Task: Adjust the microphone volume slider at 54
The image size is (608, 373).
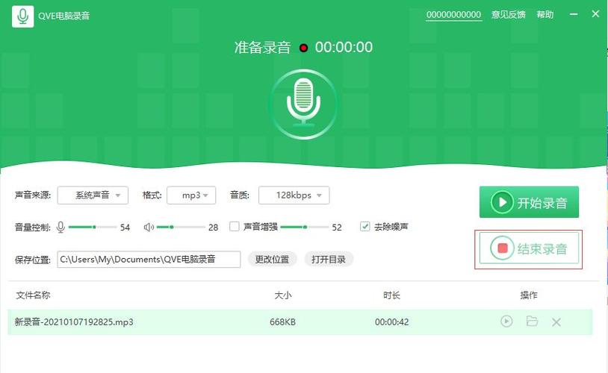Action: tap(93, 227)
